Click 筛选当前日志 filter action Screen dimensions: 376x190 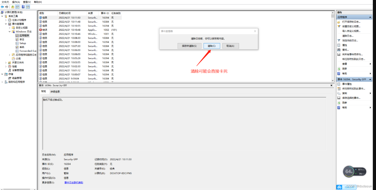click(x=350, y=40)
